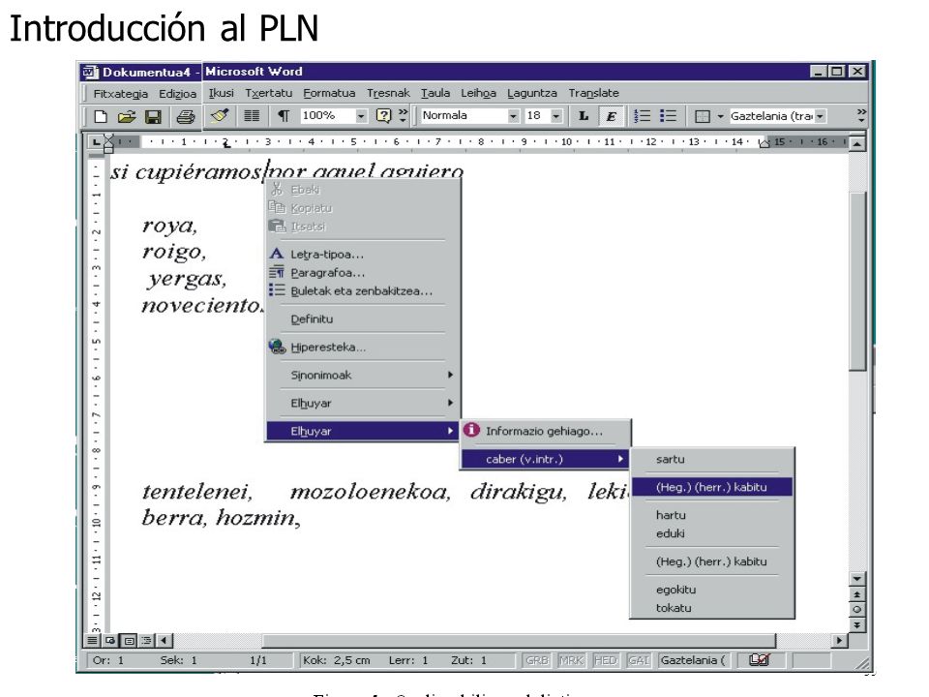Toggle the Bold L button

584,115
